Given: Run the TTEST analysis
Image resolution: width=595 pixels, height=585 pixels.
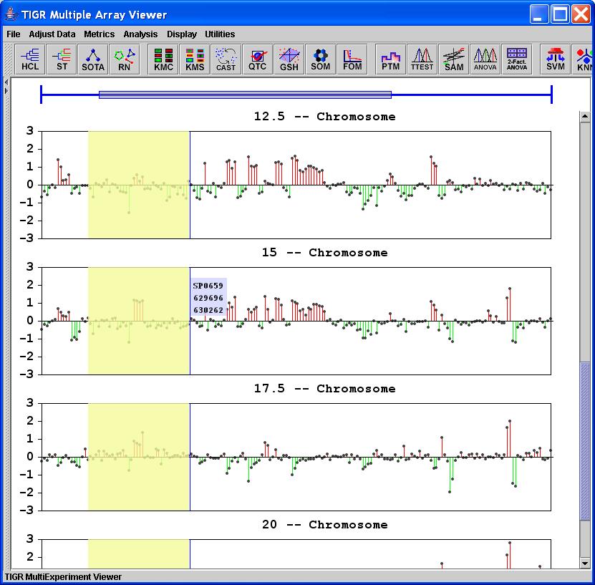Looking at the screenshot, I should 422,59.
